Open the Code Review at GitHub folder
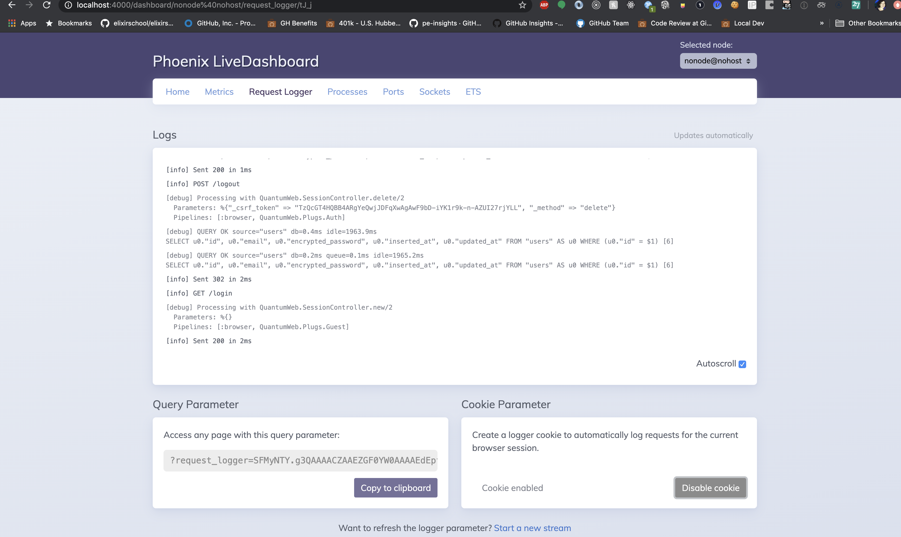This screenshot has width=901, height=537. (675, 23)
